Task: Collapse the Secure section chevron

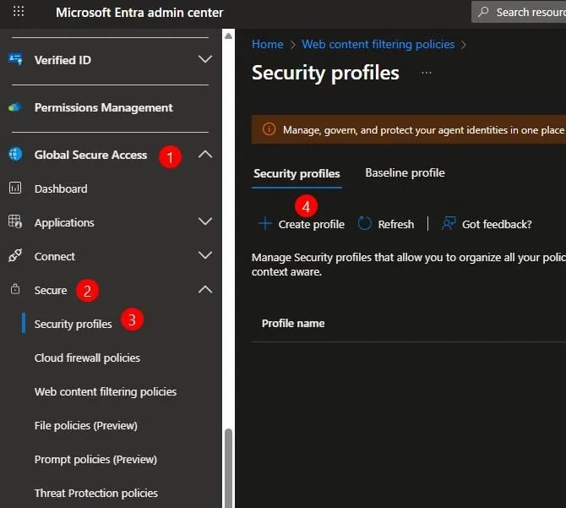Action: [205, 289]
